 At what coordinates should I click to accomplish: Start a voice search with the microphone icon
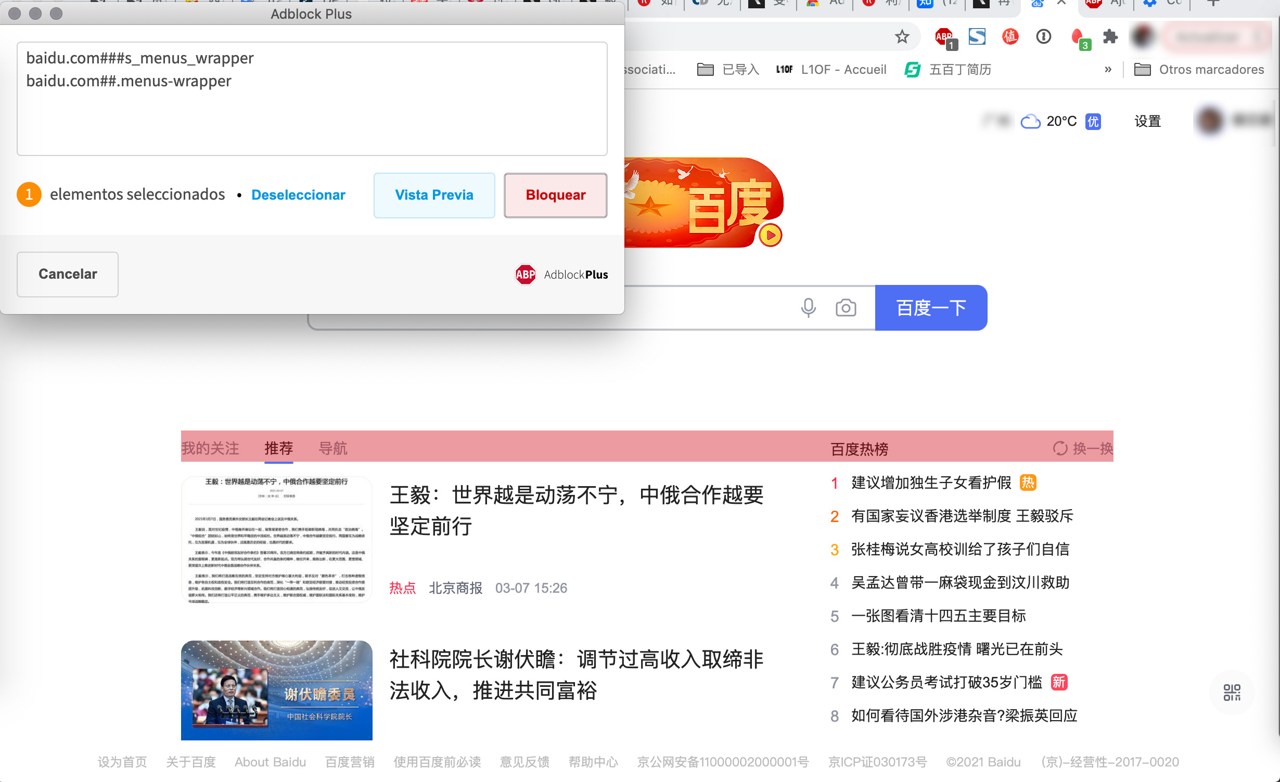pos(809,307)
